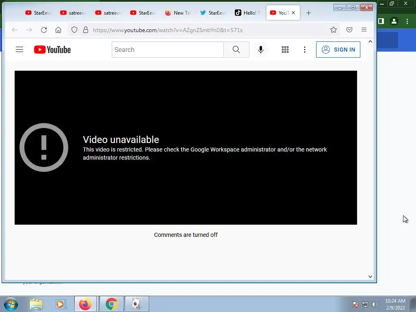Open Chrome three-dot menu in background window

[407, 21]
